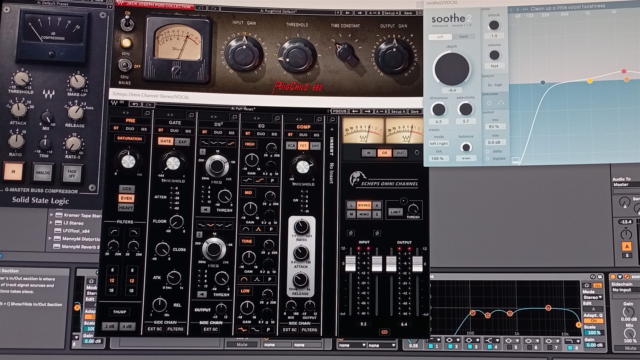The width and height of the screenshot is (640, 360).
Task: Expand the Kramer Tape Stereo tree item
Action: click(x=51, y=215)
